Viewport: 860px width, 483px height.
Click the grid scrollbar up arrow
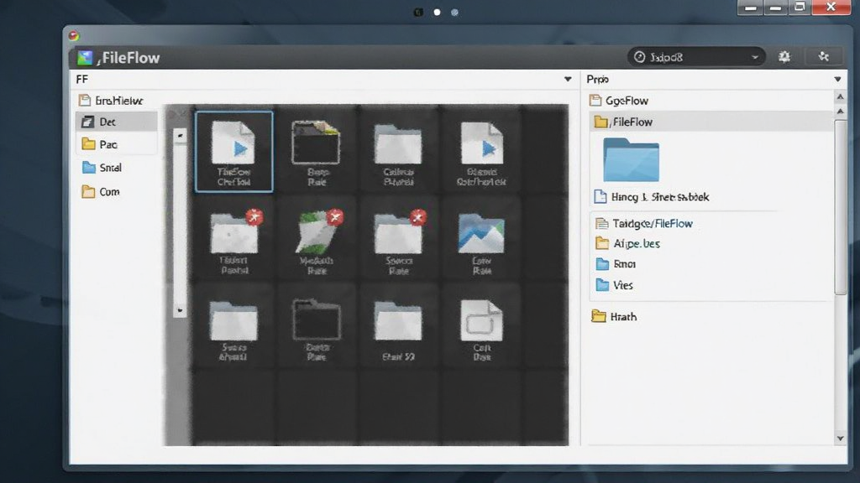point(180,135)
